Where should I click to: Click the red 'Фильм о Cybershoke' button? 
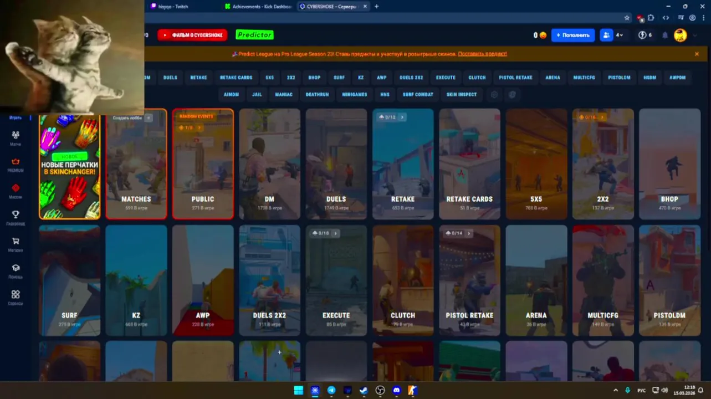[x=193, y=35]
